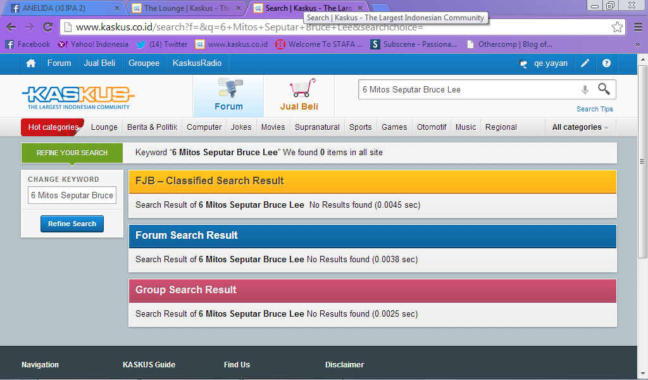Open the Chrome menu (three lines) icon
The image size is (648, 380).
(x=638, y=27)
